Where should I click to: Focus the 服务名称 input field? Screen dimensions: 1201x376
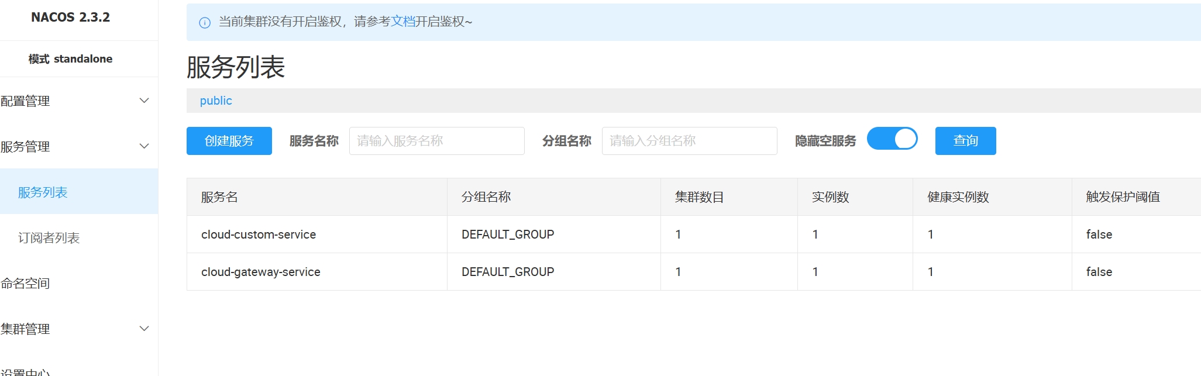pos(436,141)
